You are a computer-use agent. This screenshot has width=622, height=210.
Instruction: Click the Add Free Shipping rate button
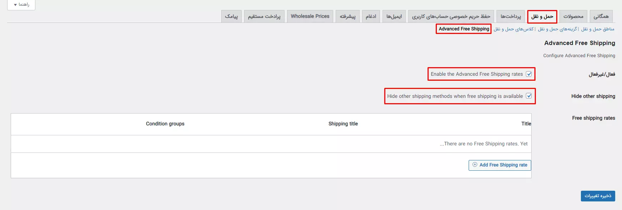(x=500, y=165)
